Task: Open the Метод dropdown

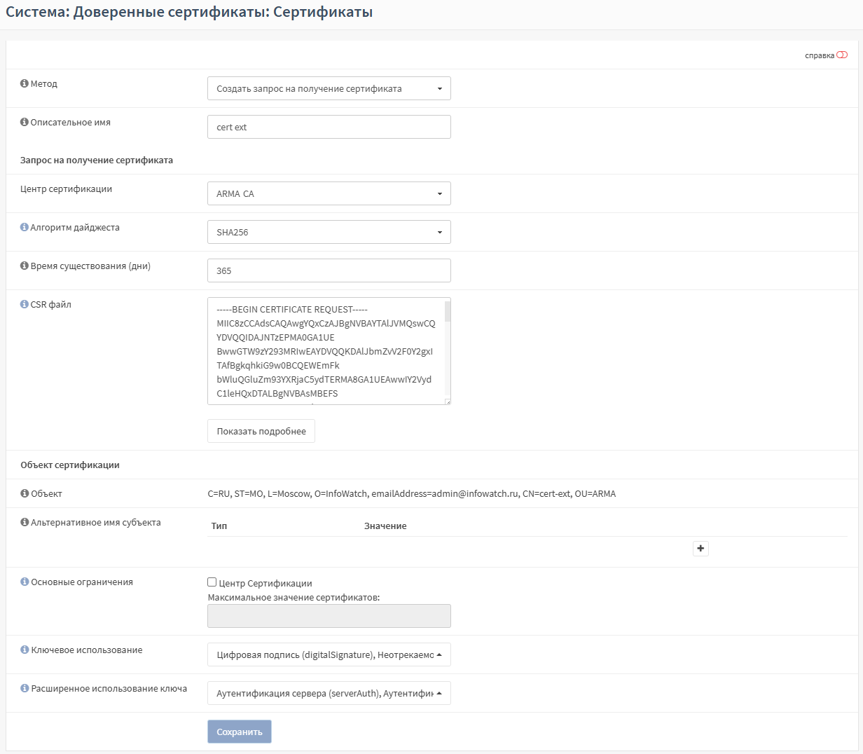Action: coord(329,89)
